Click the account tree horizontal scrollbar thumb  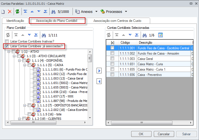click(33, 123)
